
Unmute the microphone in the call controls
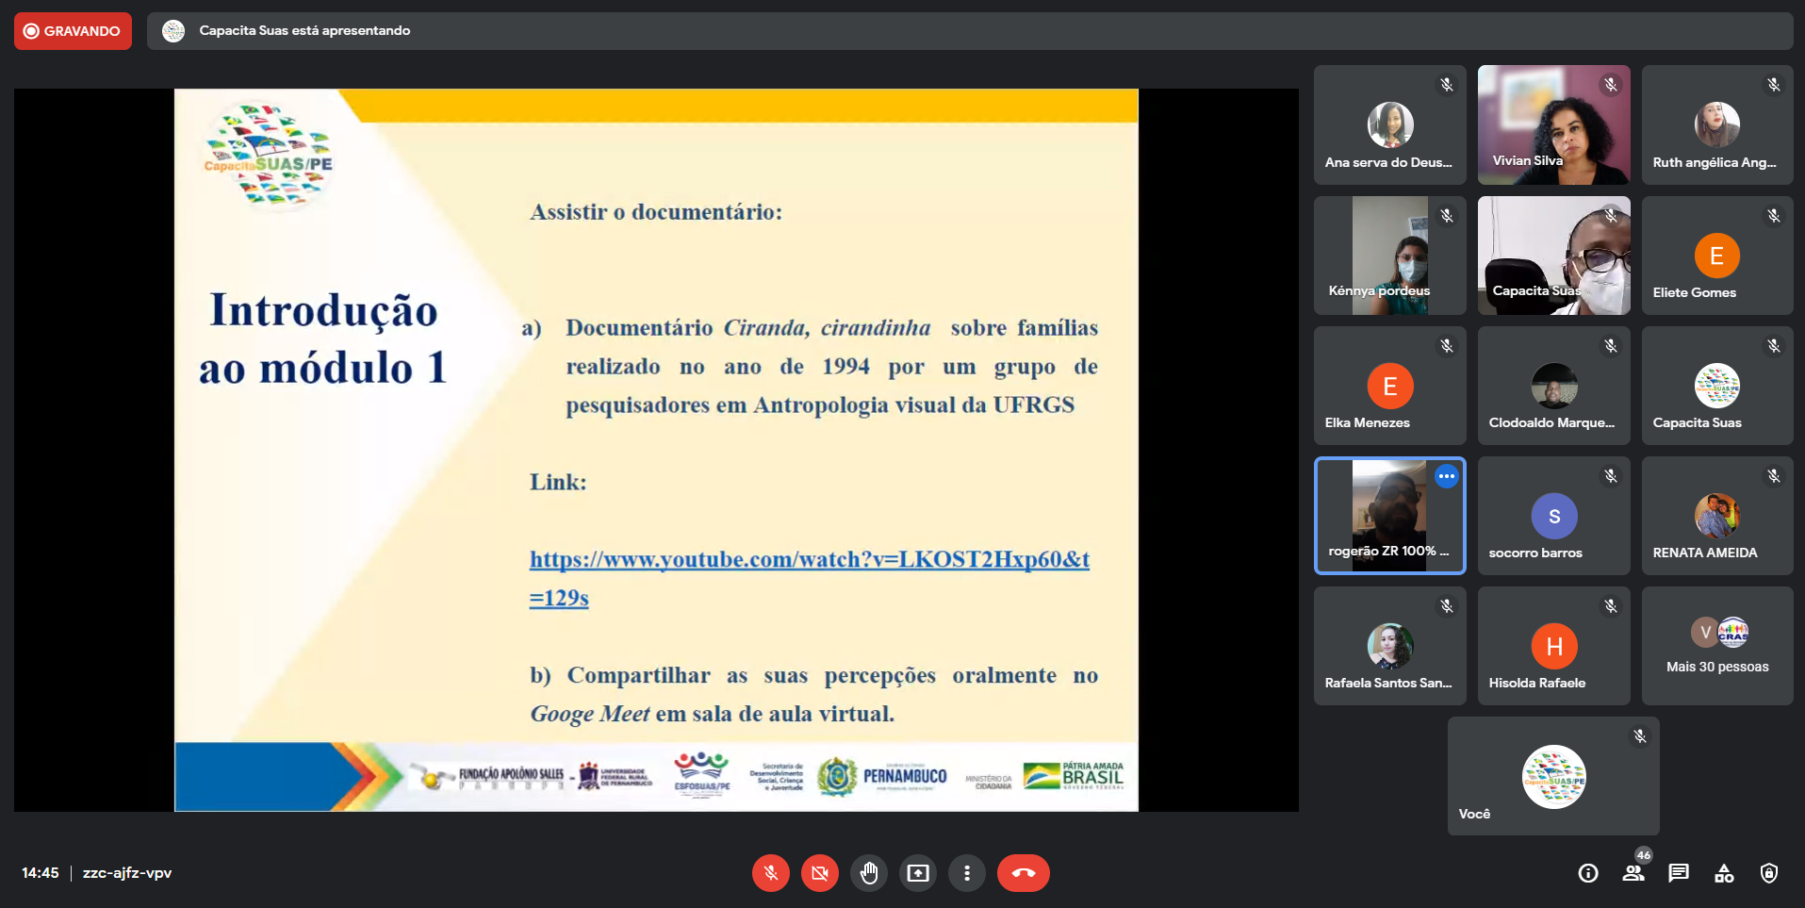pyautogui.click(x=770, y=873)
